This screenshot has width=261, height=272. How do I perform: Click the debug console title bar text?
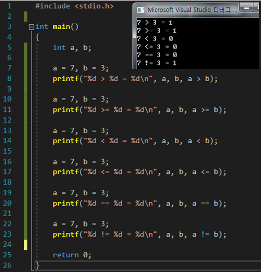pos(192,10)
